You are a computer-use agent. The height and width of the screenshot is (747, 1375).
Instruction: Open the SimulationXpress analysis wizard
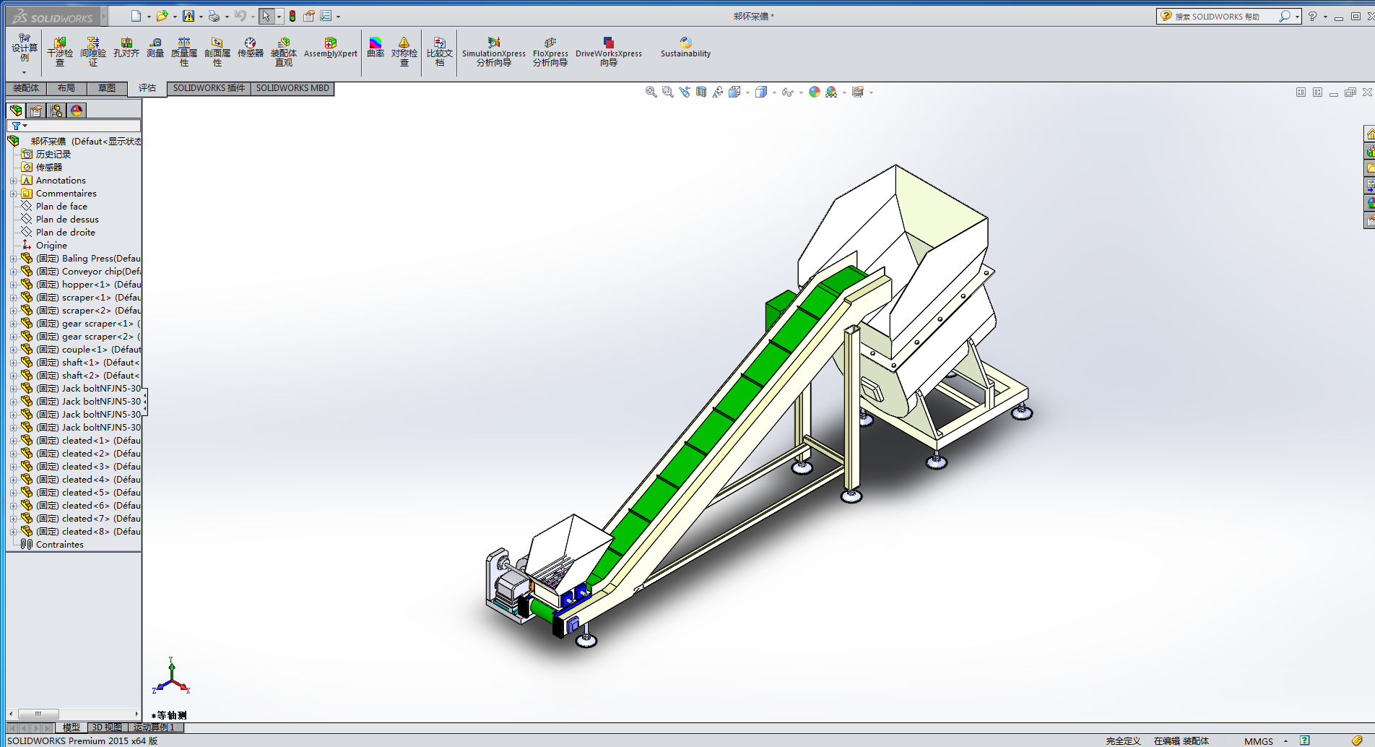coord(493,50)
